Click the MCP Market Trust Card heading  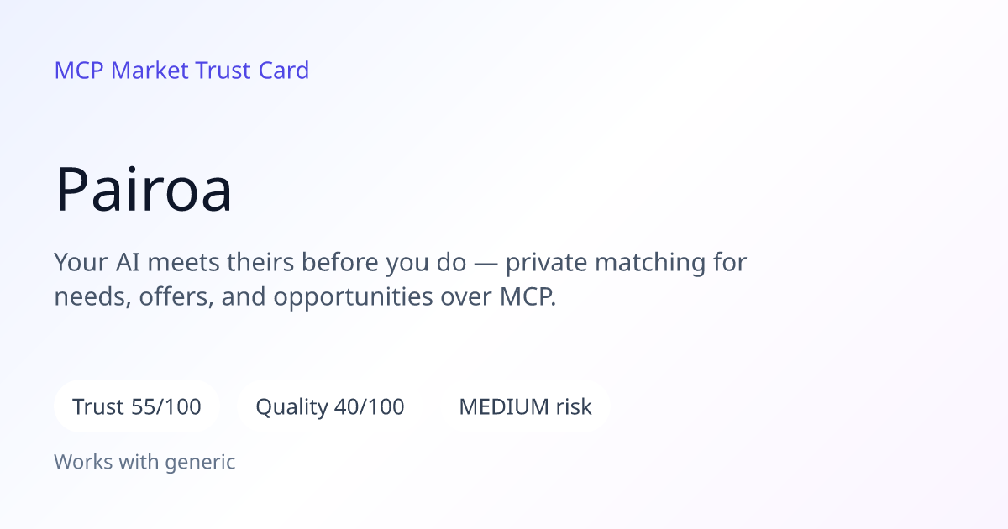click(181, 71)
